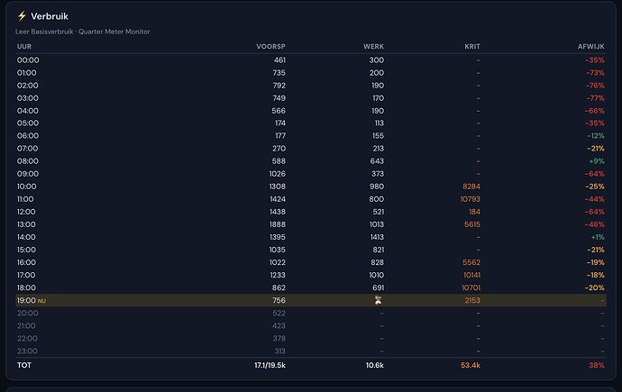Screen dimensions: 622x392
Task: Click the TOT totals row label
Action: pyautogui.click(x=24, y=366)
